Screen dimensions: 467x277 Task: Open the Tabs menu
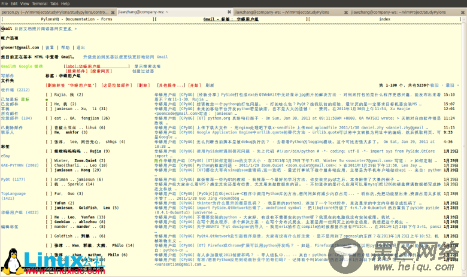click(54, 4)
